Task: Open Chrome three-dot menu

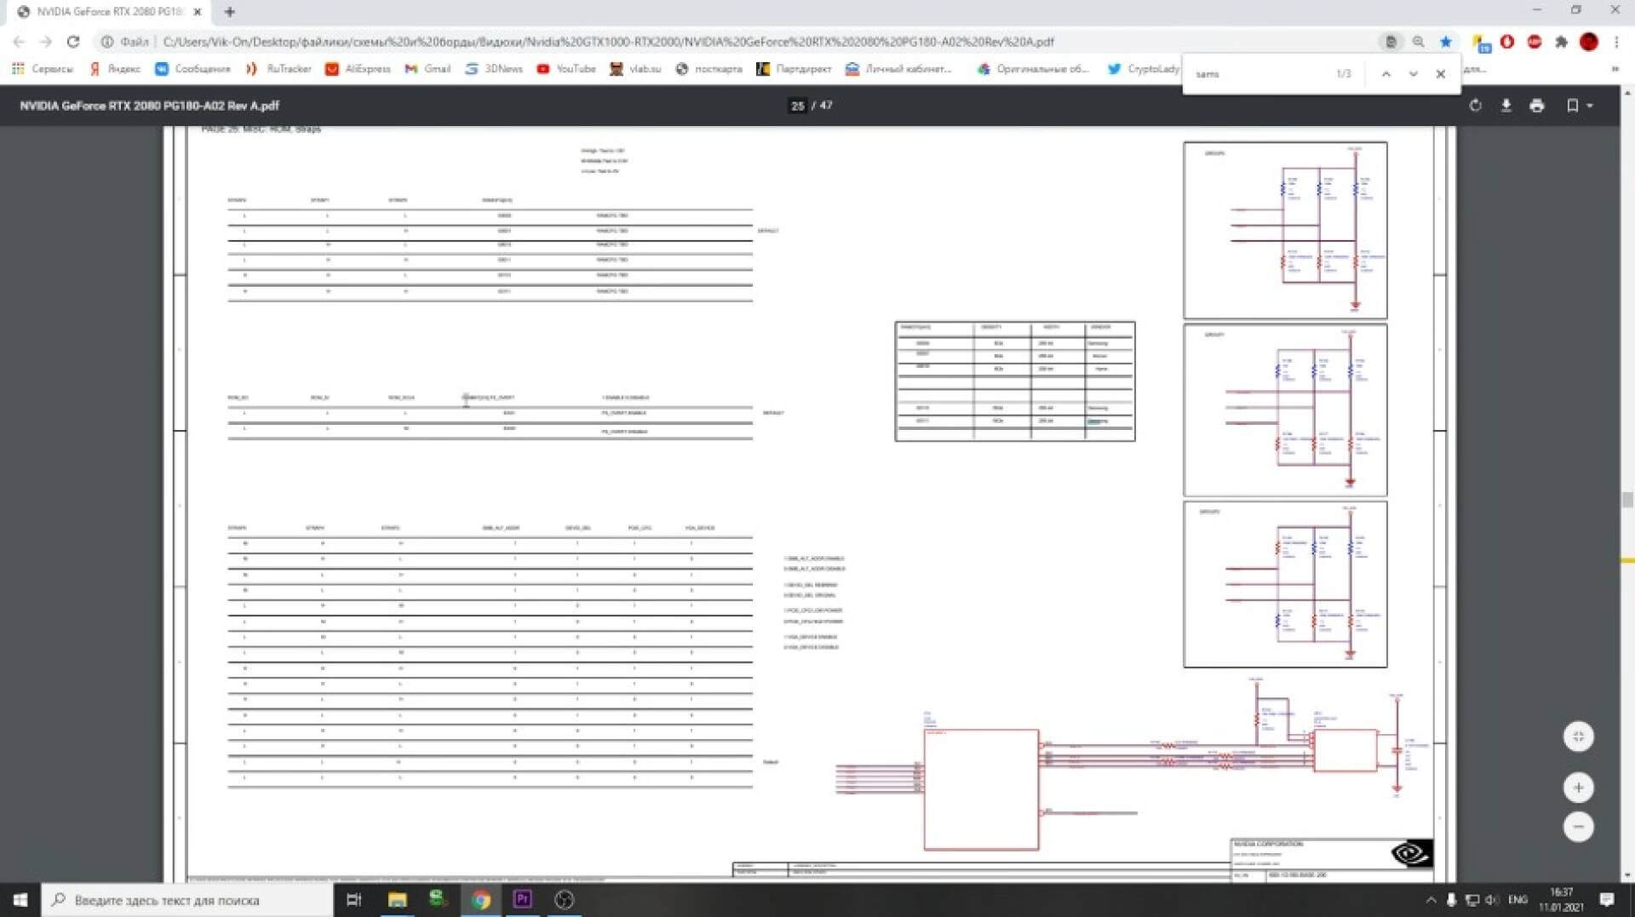Action: pos(1616,42)
